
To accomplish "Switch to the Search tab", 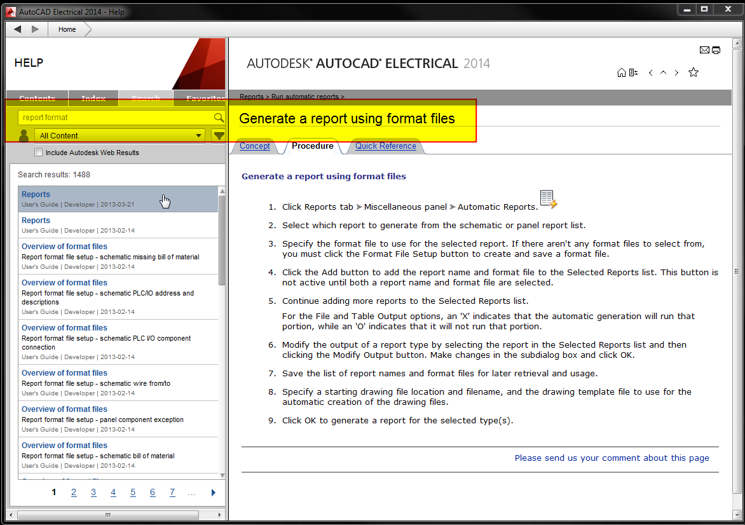I will 146,99.
